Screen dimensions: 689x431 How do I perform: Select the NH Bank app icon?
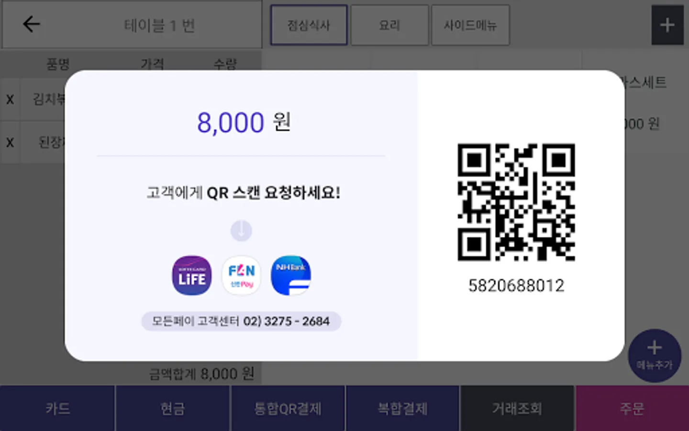(291, 275)
